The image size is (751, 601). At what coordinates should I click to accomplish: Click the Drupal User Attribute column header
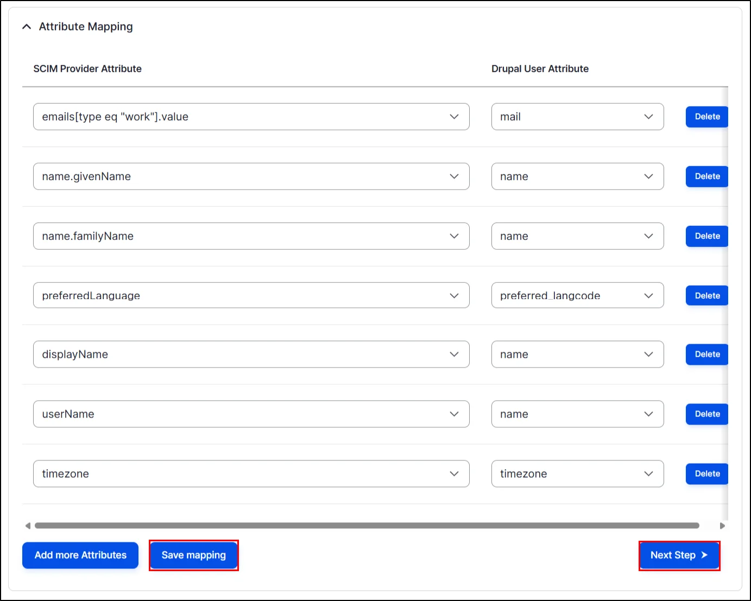[540, 69]
